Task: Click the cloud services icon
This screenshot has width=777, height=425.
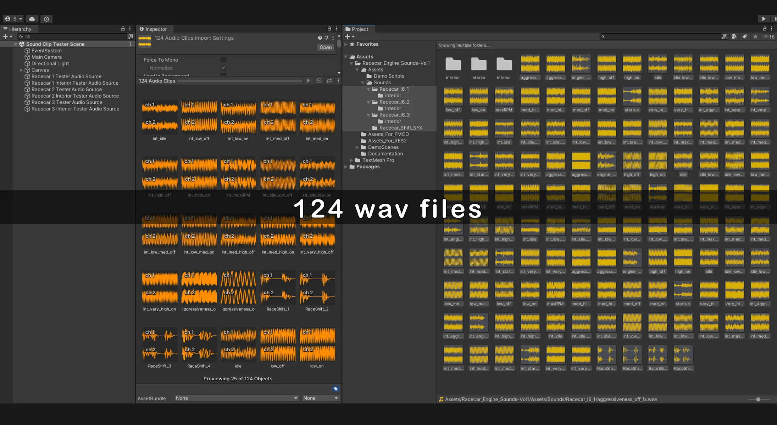Action: (32, 19)
